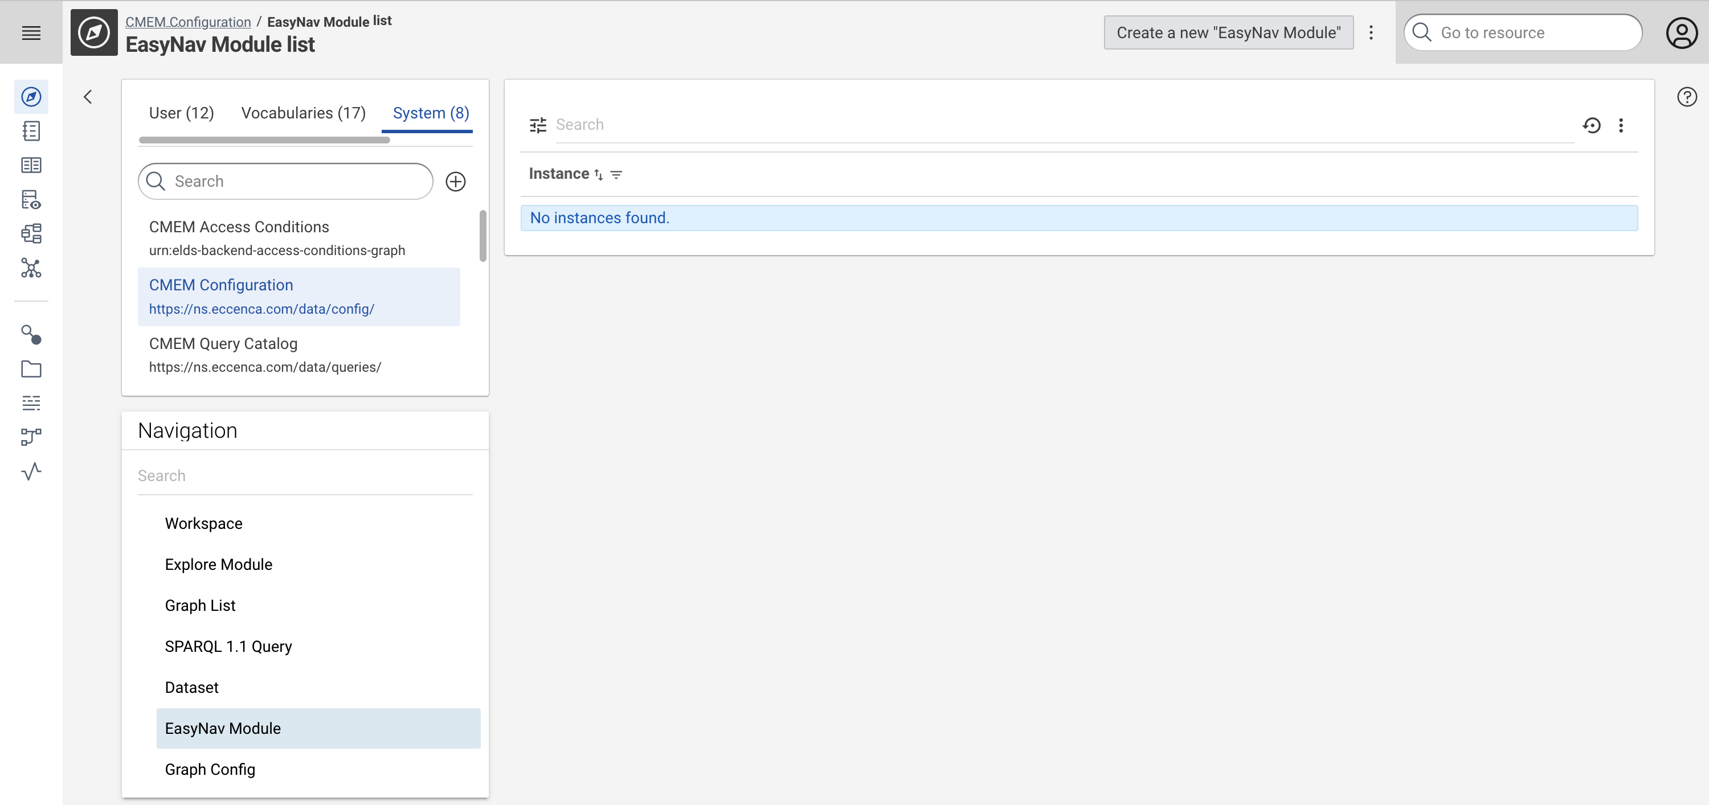Select the node graph icon in sidebar
The width and height of the screenshot is (1709, 805).
31,269
